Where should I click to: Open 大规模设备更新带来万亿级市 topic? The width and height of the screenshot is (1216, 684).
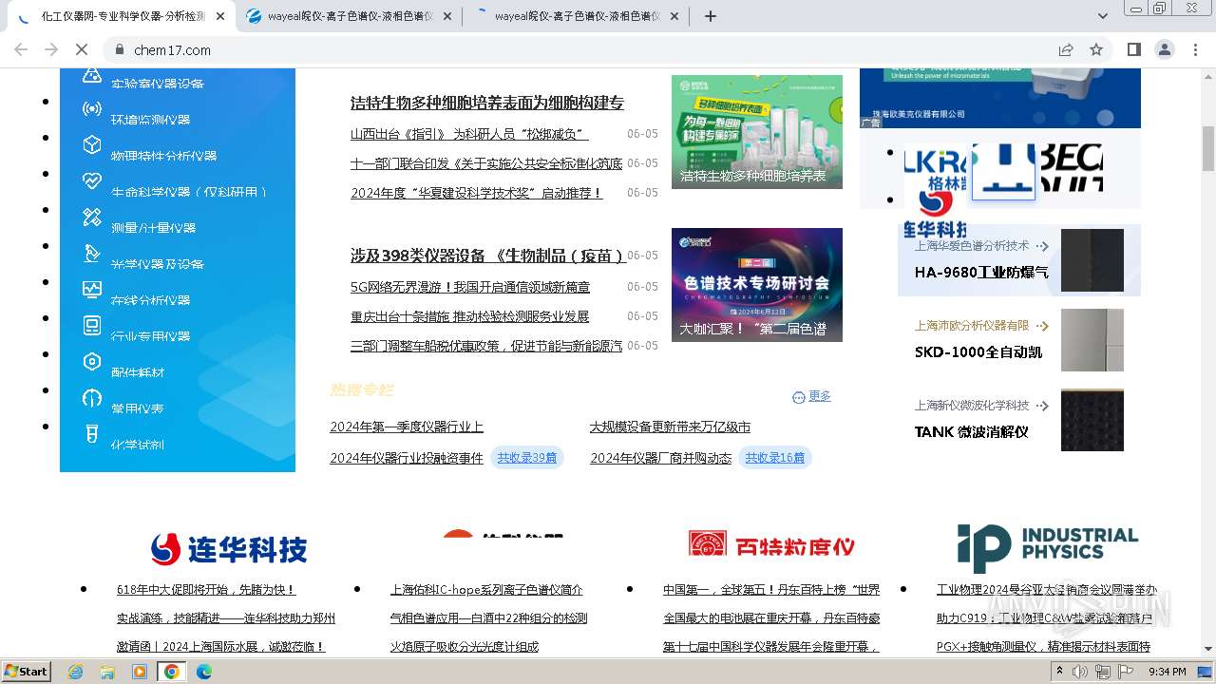pos(670,427)
